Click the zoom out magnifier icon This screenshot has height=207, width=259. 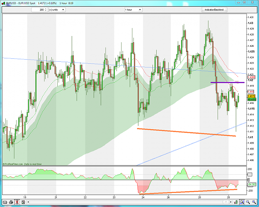pos(248,202)
